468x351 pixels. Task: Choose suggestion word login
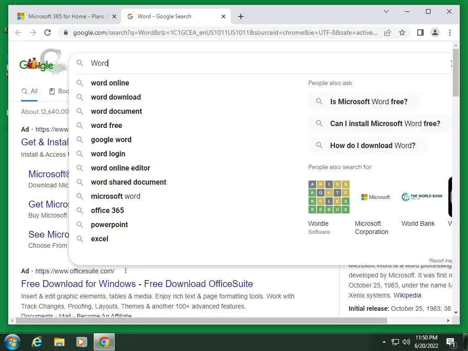pyautogui.click(x=108, y=154)
